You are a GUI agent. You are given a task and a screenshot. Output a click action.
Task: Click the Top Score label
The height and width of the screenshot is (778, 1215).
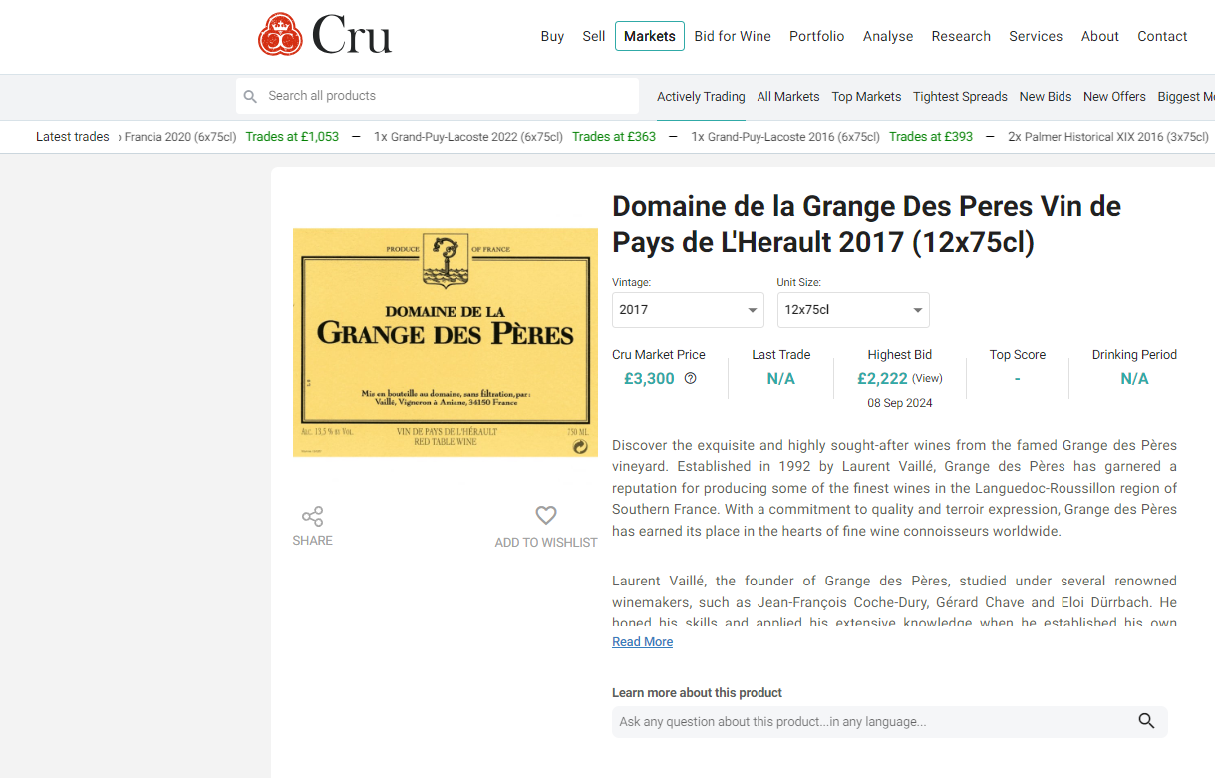pos(1017,355)
